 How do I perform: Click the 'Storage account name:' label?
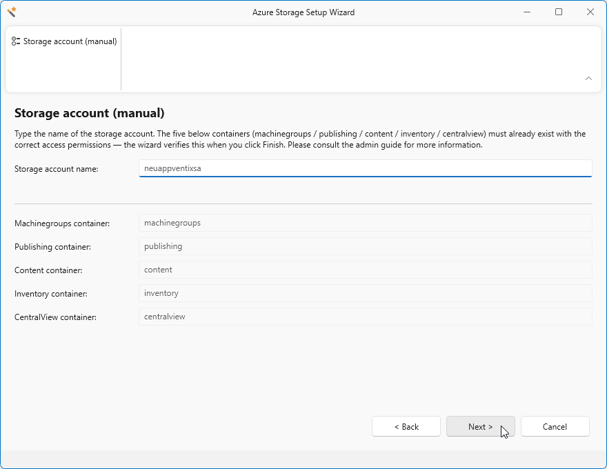tap(57, 169)
